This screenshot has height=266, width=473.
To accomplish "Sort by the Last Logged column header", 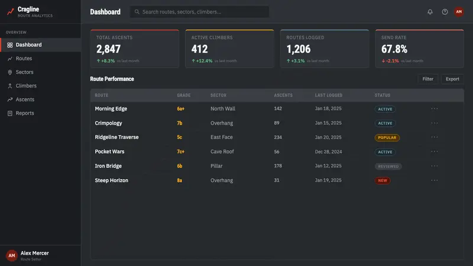I will tap(329, 95).
